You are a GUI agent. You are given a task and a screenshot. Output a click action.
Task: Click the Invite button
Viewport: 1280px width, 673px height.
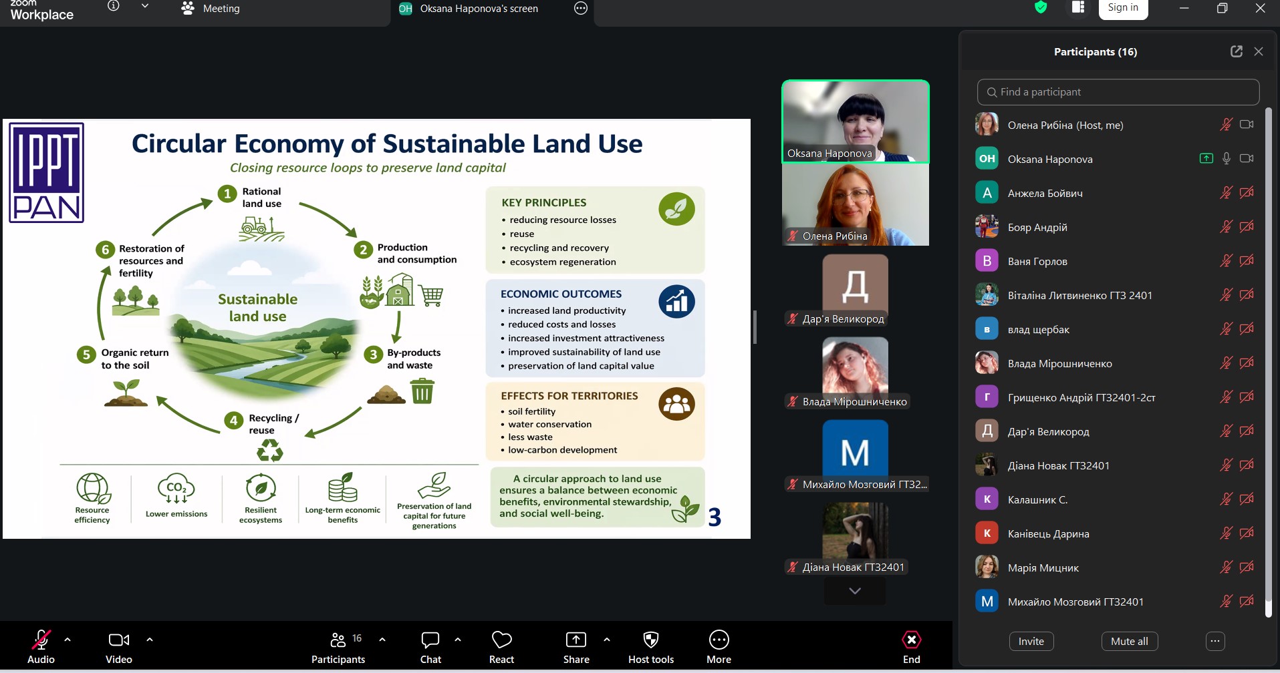coord(1031,641)
